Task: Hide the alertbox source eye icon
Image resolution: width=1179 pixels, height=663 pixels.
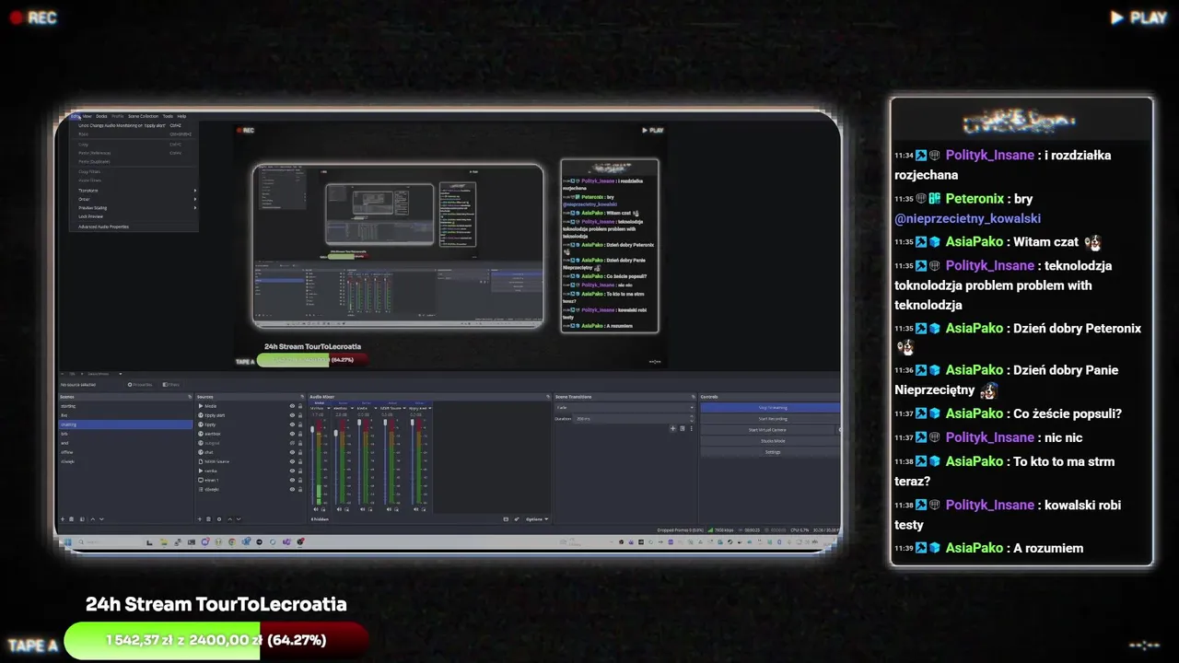Action: point(292,434)
